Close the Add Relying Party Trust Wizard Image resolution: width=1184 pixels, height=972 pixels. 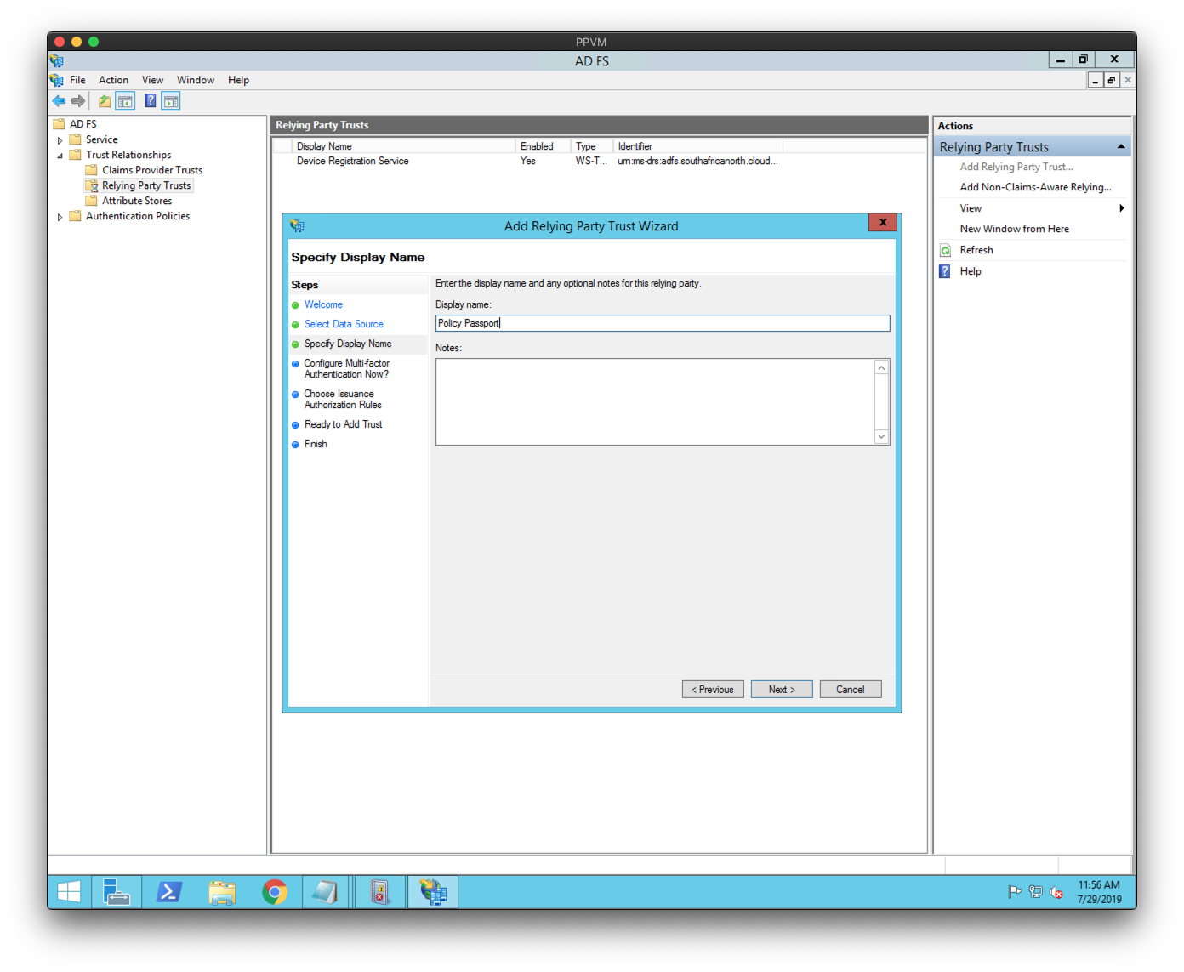click(883, 222)
